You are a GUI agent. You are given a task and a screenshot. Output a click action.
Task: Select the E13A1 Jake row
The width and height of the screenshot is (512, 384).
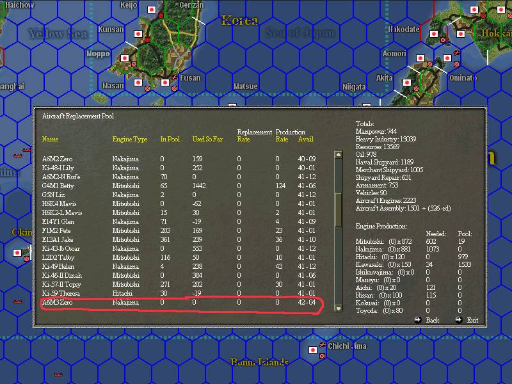(x=179, y=239)
